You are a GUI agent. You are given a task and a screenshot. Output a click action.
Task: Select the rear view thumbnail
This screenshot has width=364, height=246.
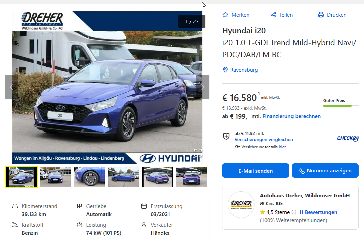pos(192,177)
